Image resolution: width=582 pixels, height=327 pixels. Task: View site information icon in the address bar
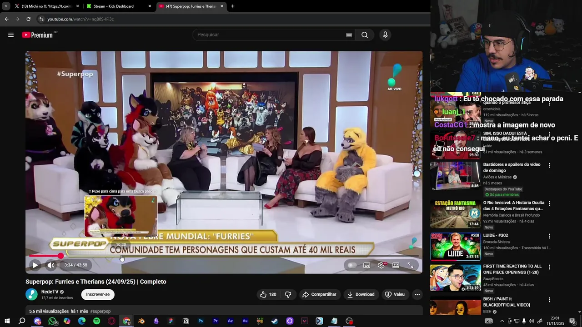tap(41, 19)
